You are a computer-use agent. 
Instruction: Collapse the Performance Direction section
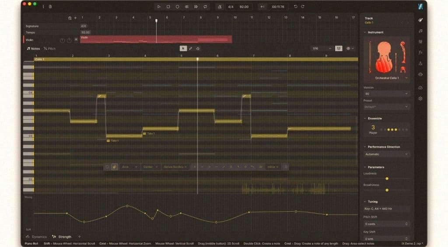pos(365,147)
